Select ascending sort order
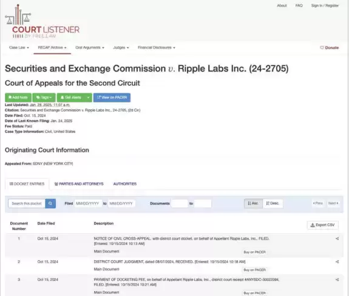Image resolution: width=349 pixels, height=296 pixels. tap(253, 203)
